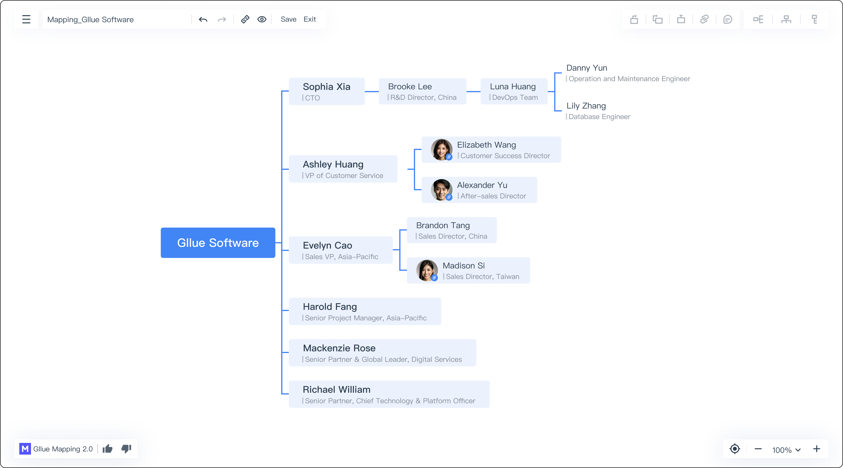Click the thumbs down feedback icon
Viewport: 843px width, 468px height.
pyautogui.click(x=126, y=449)
